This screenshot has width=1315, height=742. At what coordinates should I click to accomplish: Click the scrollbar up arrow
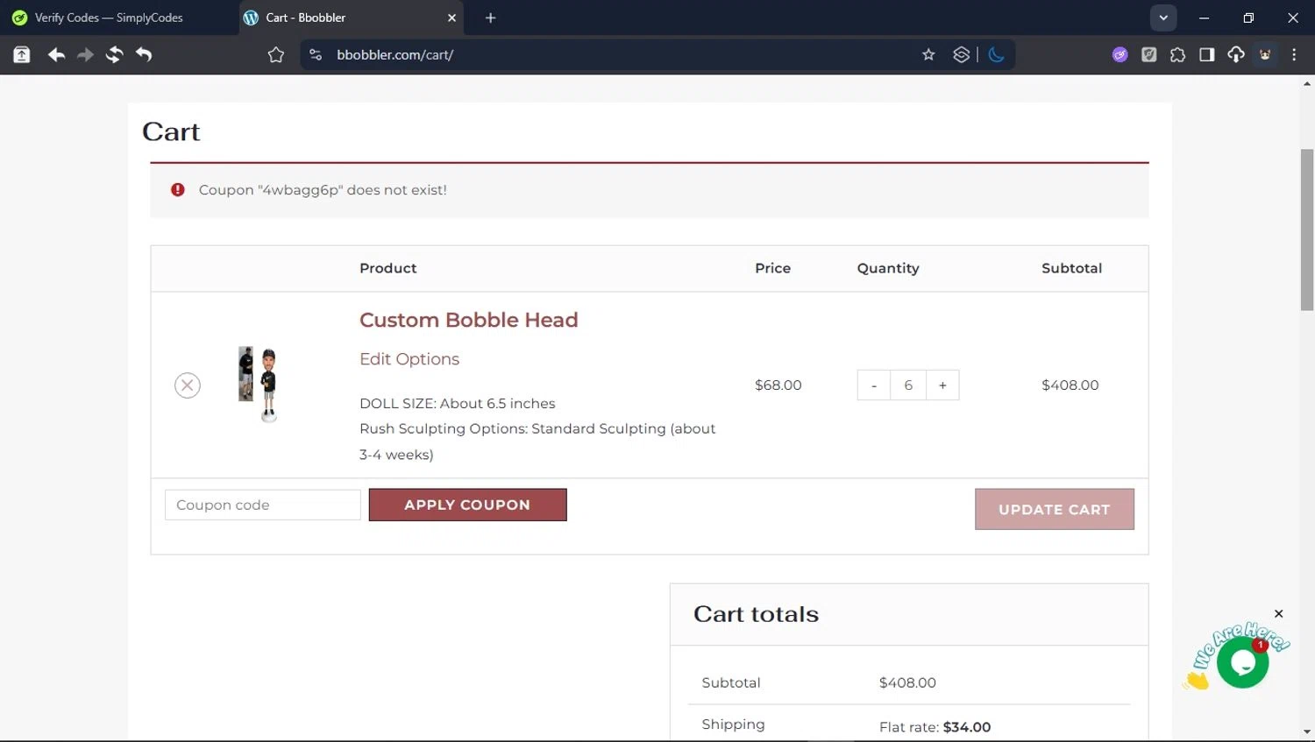tap(1307, 84)
